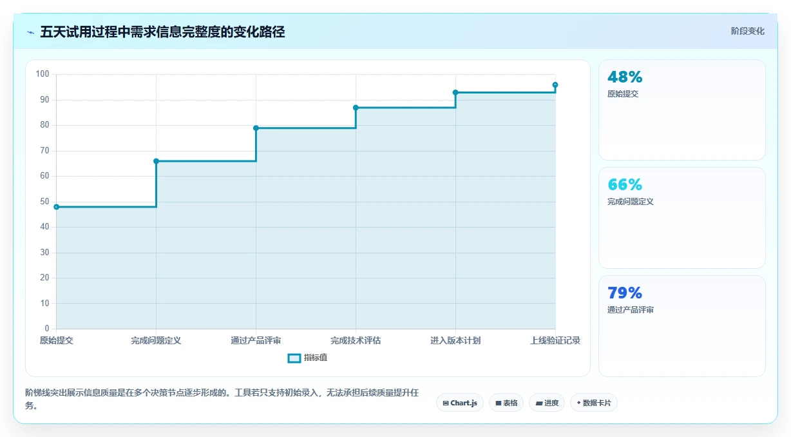Image resolution: width=791 pixels, height=437 pixels.
Task: Open the 79% 通过产品评审 card
Action: coord(682,326)
